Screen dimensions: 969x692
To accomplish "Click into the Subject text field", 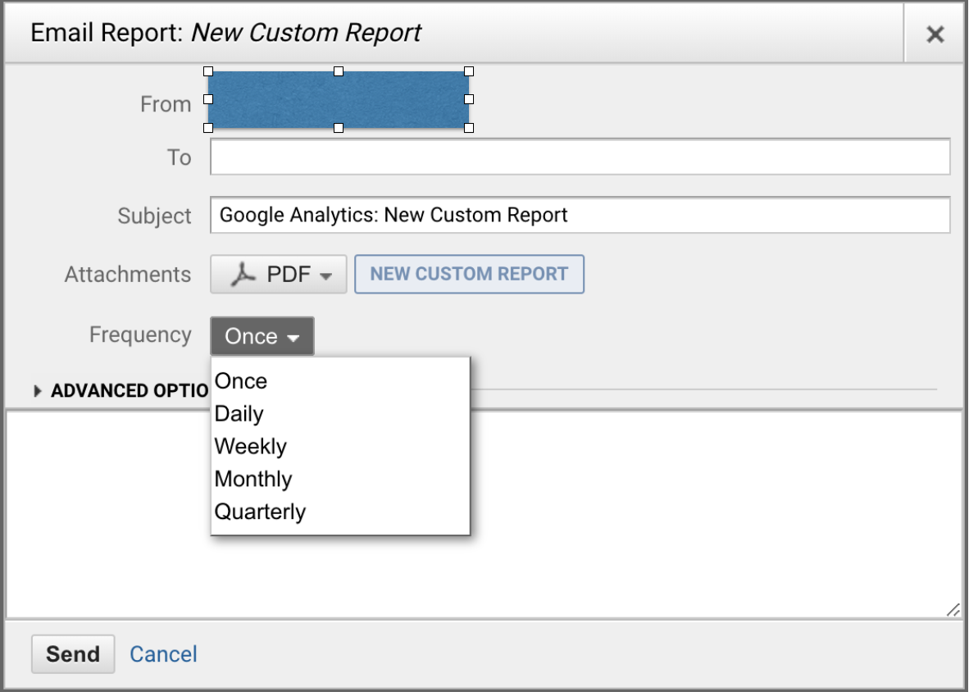I will [x=580, y=216].
